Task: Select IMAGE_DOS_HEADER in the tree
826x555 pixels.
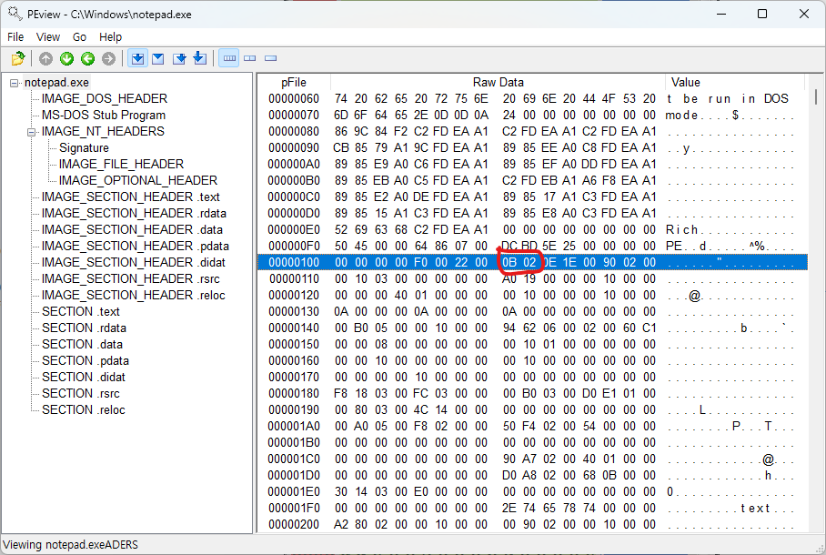Action: pos(105,98)
